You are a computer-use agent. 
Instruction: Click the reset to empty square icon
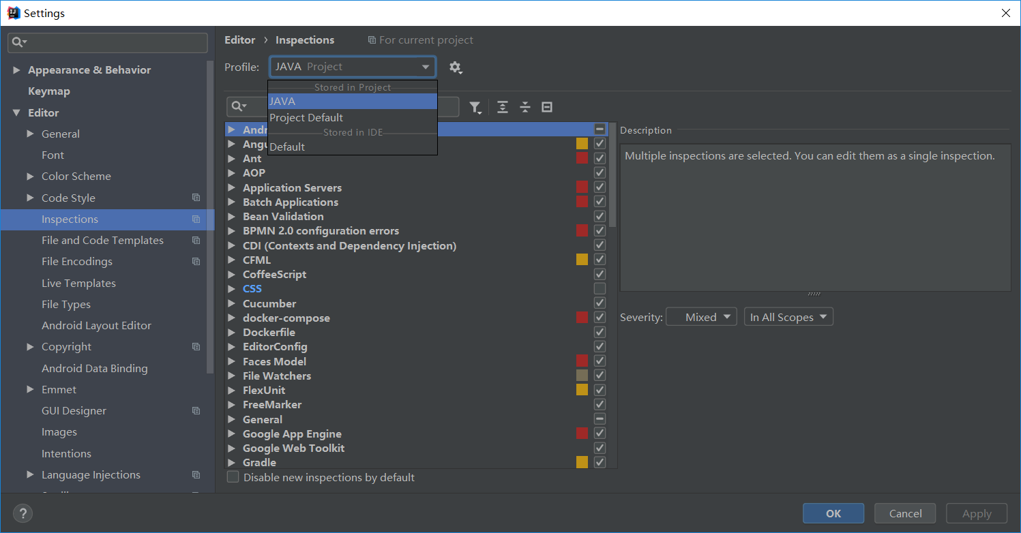tap(547, 107)
